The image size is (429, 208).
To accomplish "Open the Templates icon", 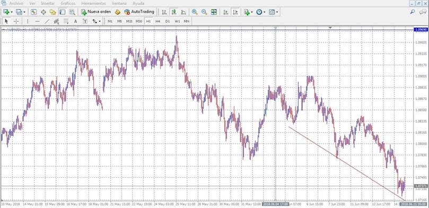I will coord(272,12).
